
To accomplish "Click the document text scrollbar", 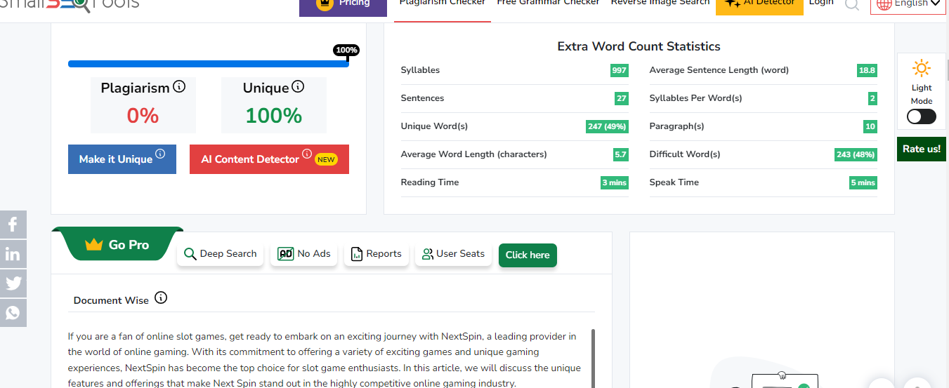I will click(x=593, y=358).
